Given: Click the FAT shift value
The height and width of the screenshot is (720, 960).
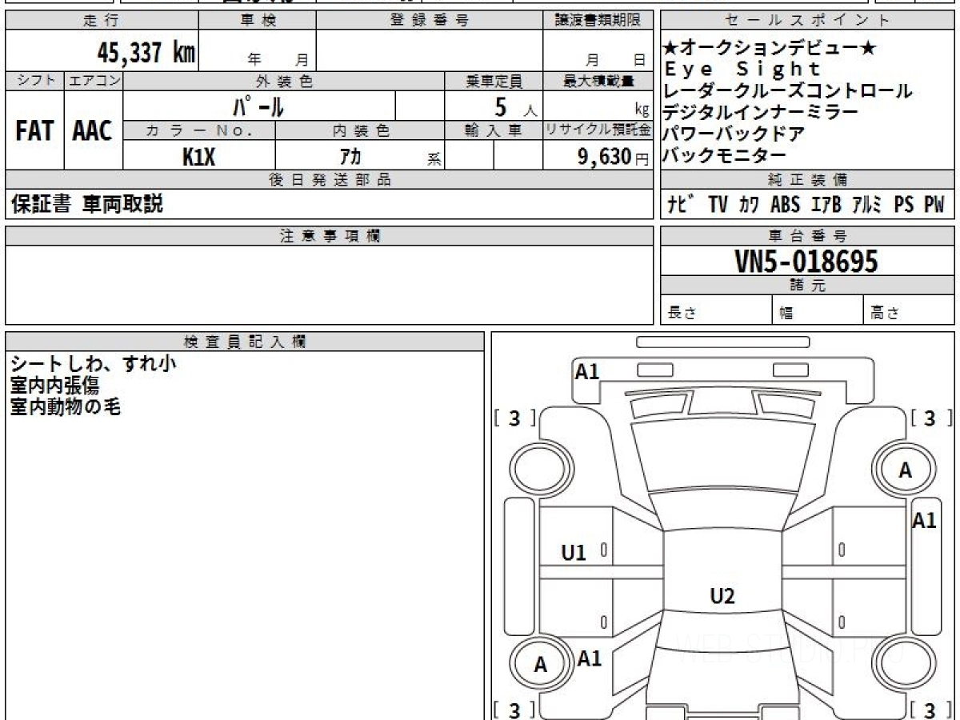Looking at the screenshot, I should click(34, 130).
